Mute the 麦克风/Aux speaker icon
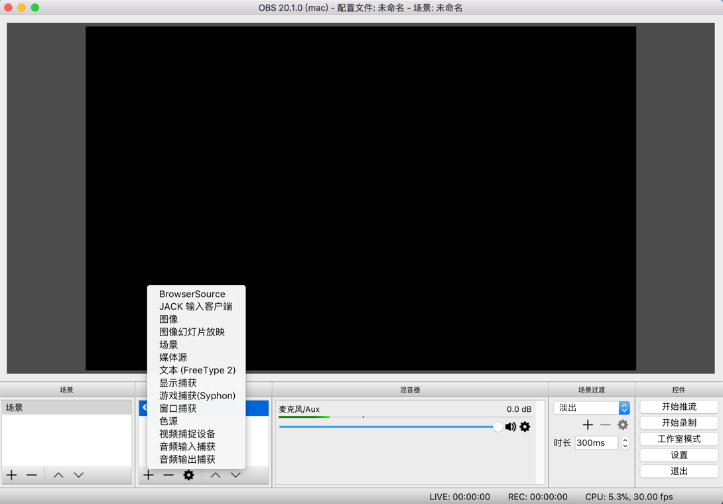The height and width of the screenshot is (504, 723). pyautogui.click(x=511, y=426)
